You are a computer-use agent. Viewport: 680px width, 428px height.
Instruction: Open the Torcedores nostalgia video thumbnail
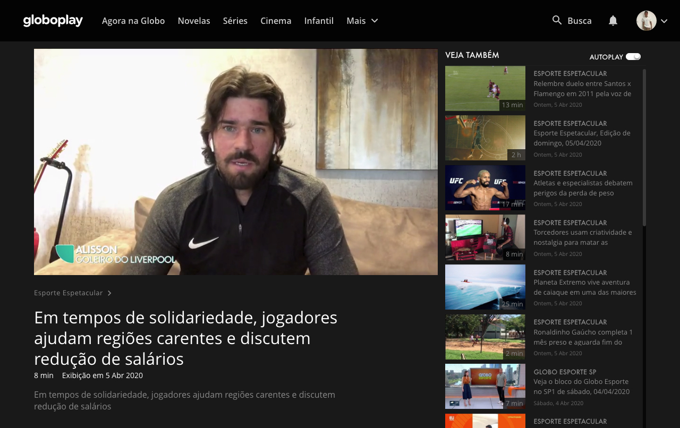pos(485,237)
